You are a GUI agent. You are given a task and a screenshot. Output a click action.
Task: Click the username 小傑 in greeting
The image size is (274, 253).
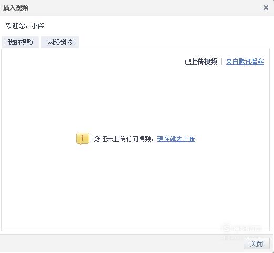(x=38, y=26)
